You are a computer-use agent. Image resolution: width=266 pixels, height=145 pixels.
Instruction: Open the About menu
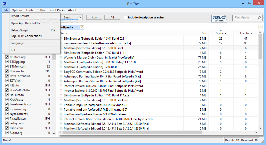72,10
